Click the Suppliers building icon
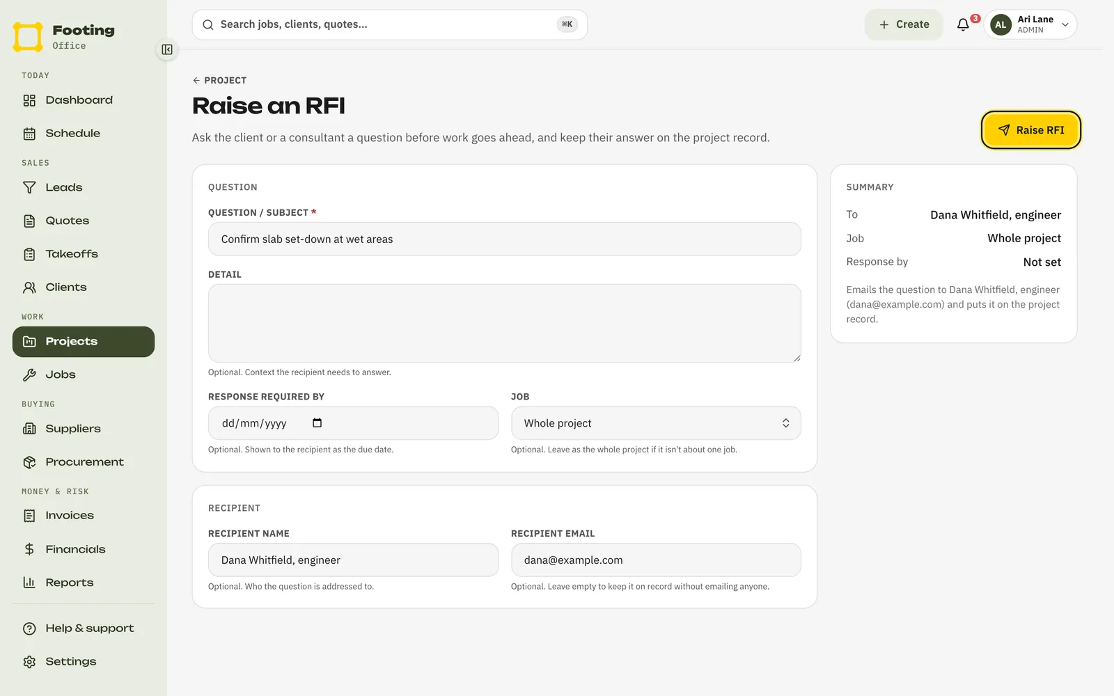The height and width of the screenshot is (696, 1114). tap(29, 429)
